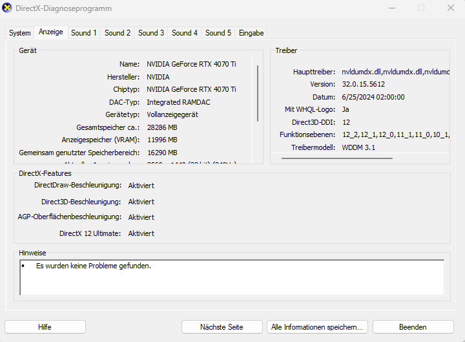Click the Hersteller value NVIDIA

[158, 77]
